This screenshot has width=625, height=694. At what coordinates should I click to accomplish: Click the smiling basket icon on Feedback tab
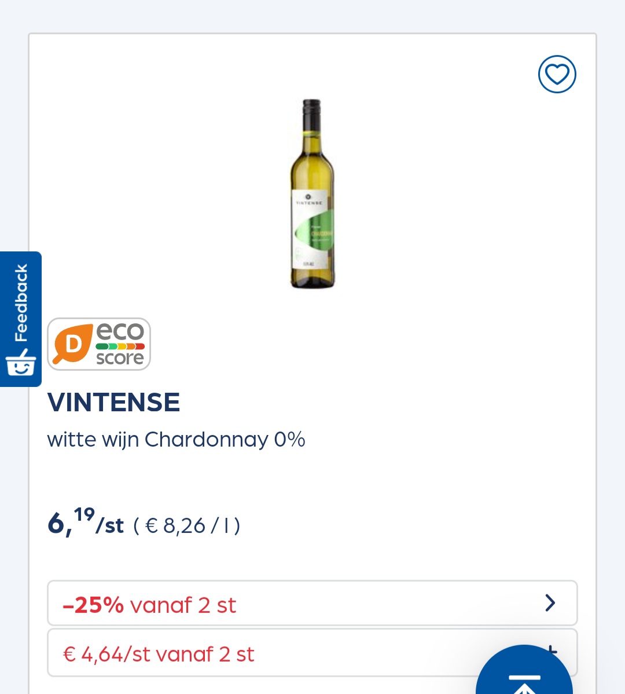(20, 362)
